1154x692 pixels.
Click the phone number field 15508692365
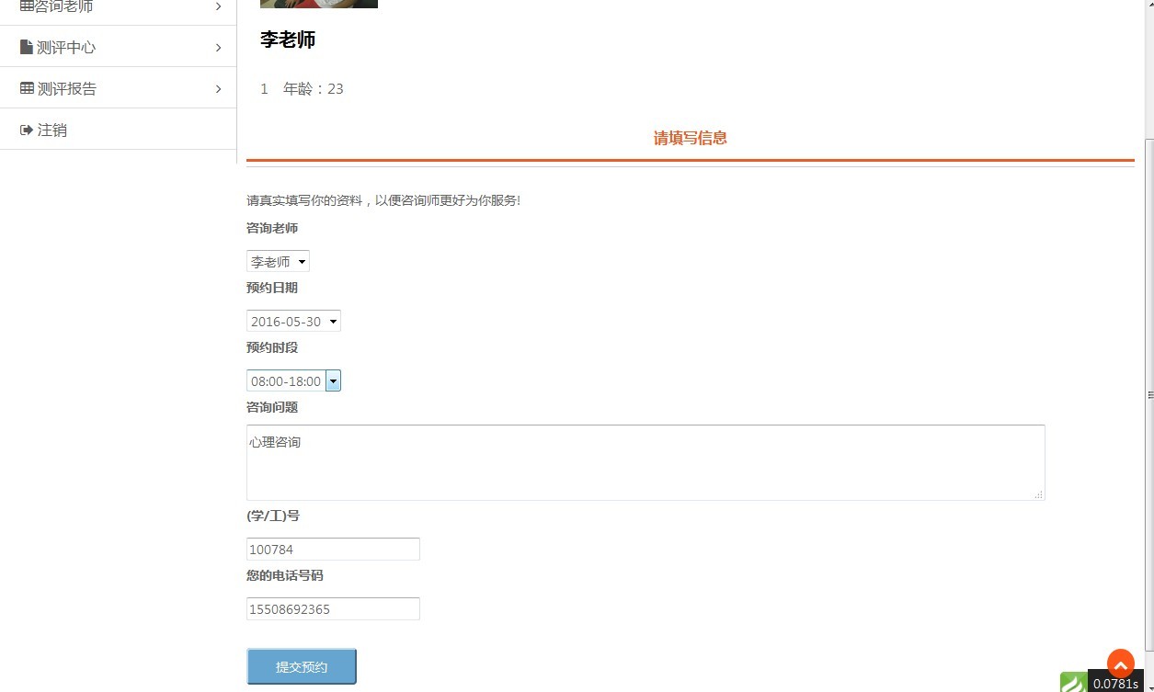coord(333,608)
